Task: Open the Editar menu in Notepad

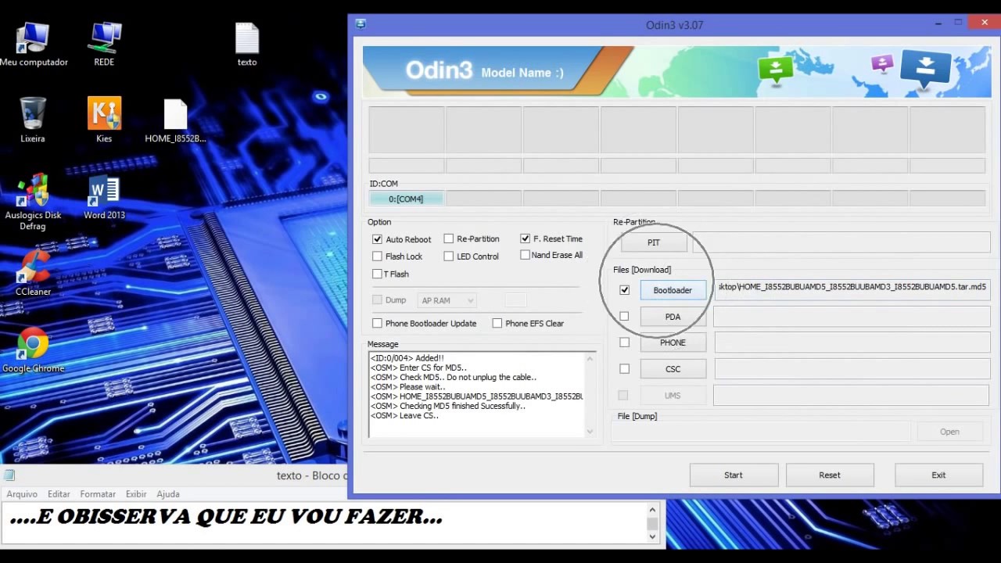Action: point(59,494)
